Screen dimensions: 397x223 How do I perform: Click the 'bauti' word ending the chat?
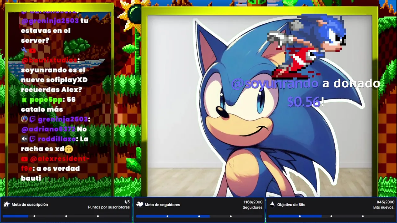coord(31,178)
